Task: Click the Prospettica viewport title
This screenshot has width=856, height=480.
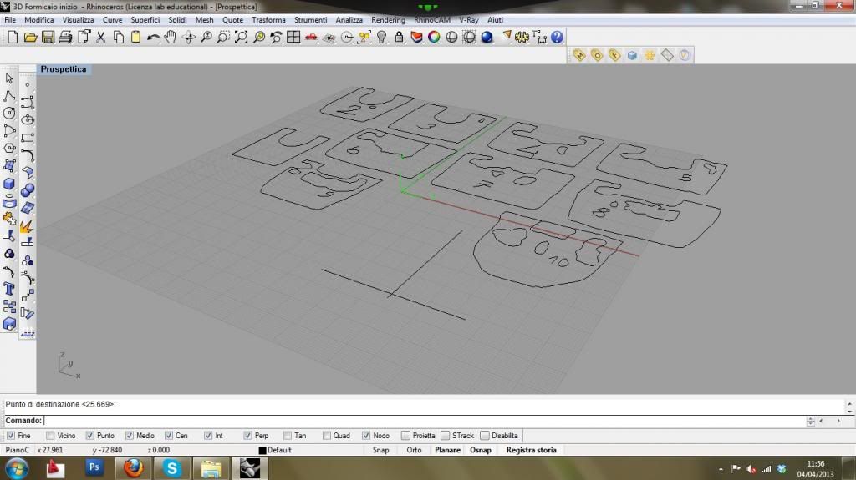Action: point(64,69)
